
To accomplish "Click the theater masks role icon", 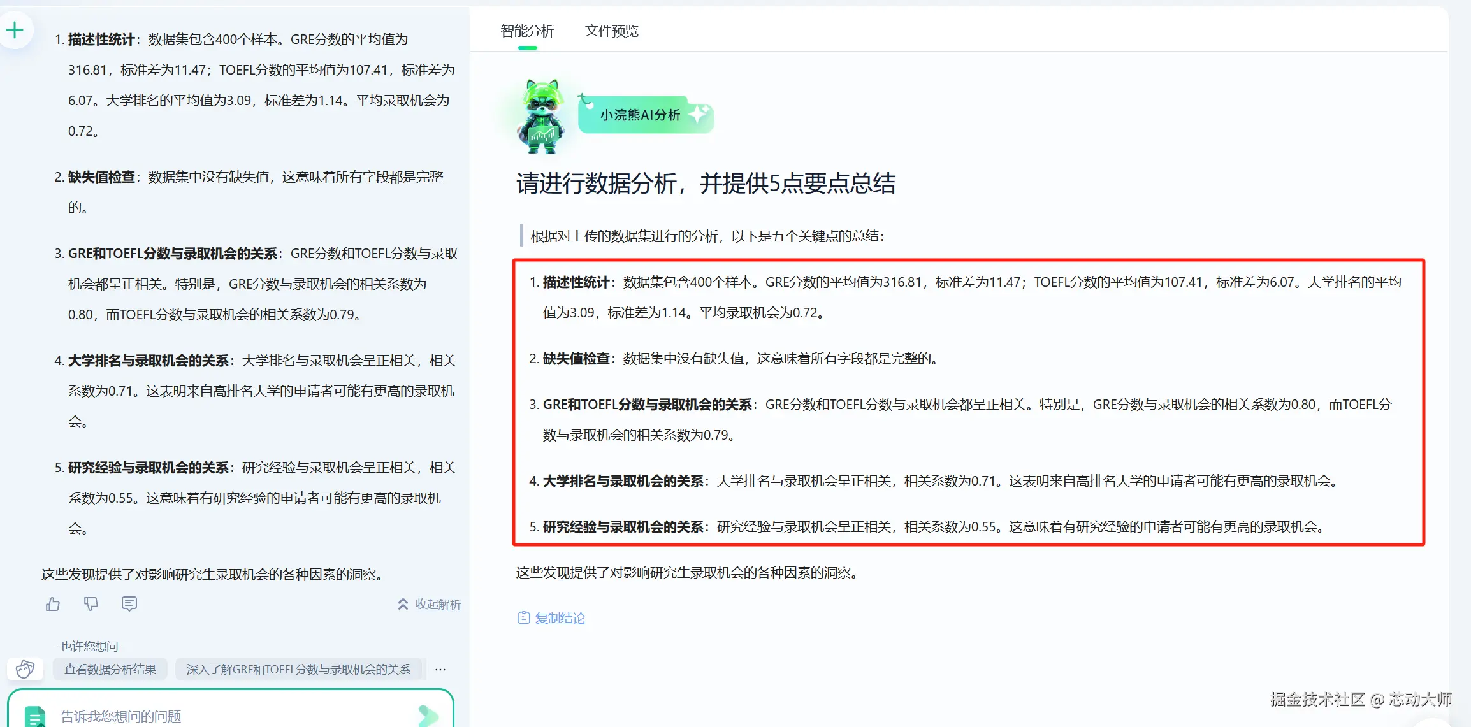I will point(25,669).
